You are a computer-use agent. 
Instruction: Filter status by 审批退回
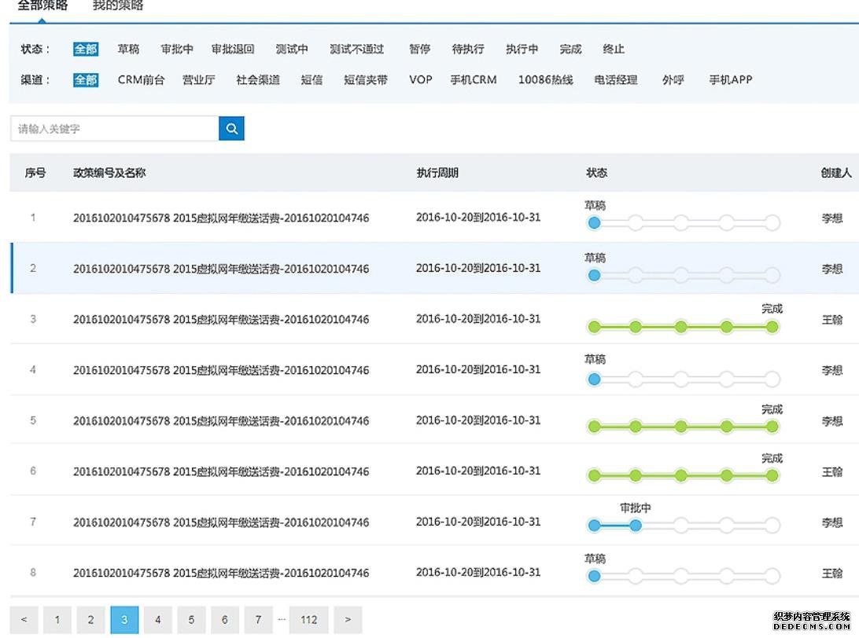pos(233,49)
